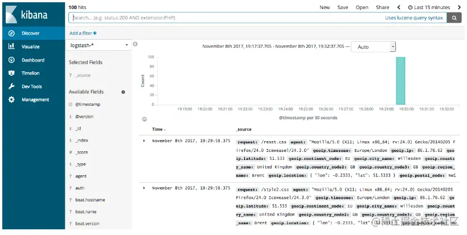The image size is (467, 235).
Task: Sort by Time column header arrow
Action: [x=165, y=130]
